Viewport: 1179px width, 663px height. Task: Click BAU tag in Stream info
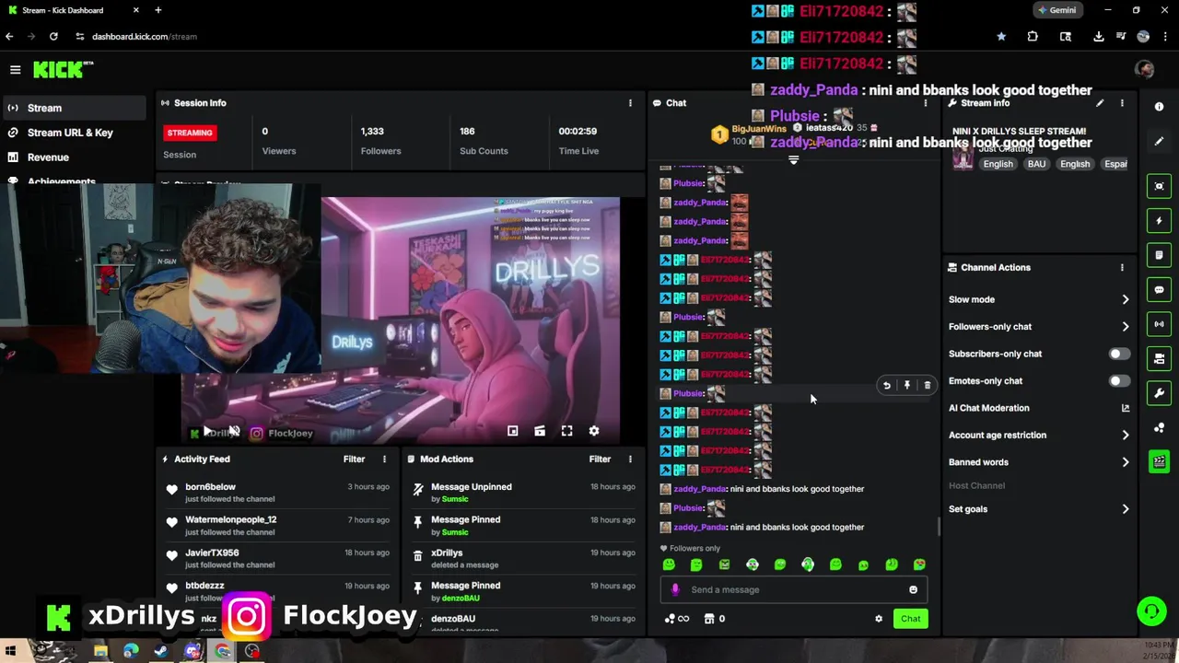1036,164
